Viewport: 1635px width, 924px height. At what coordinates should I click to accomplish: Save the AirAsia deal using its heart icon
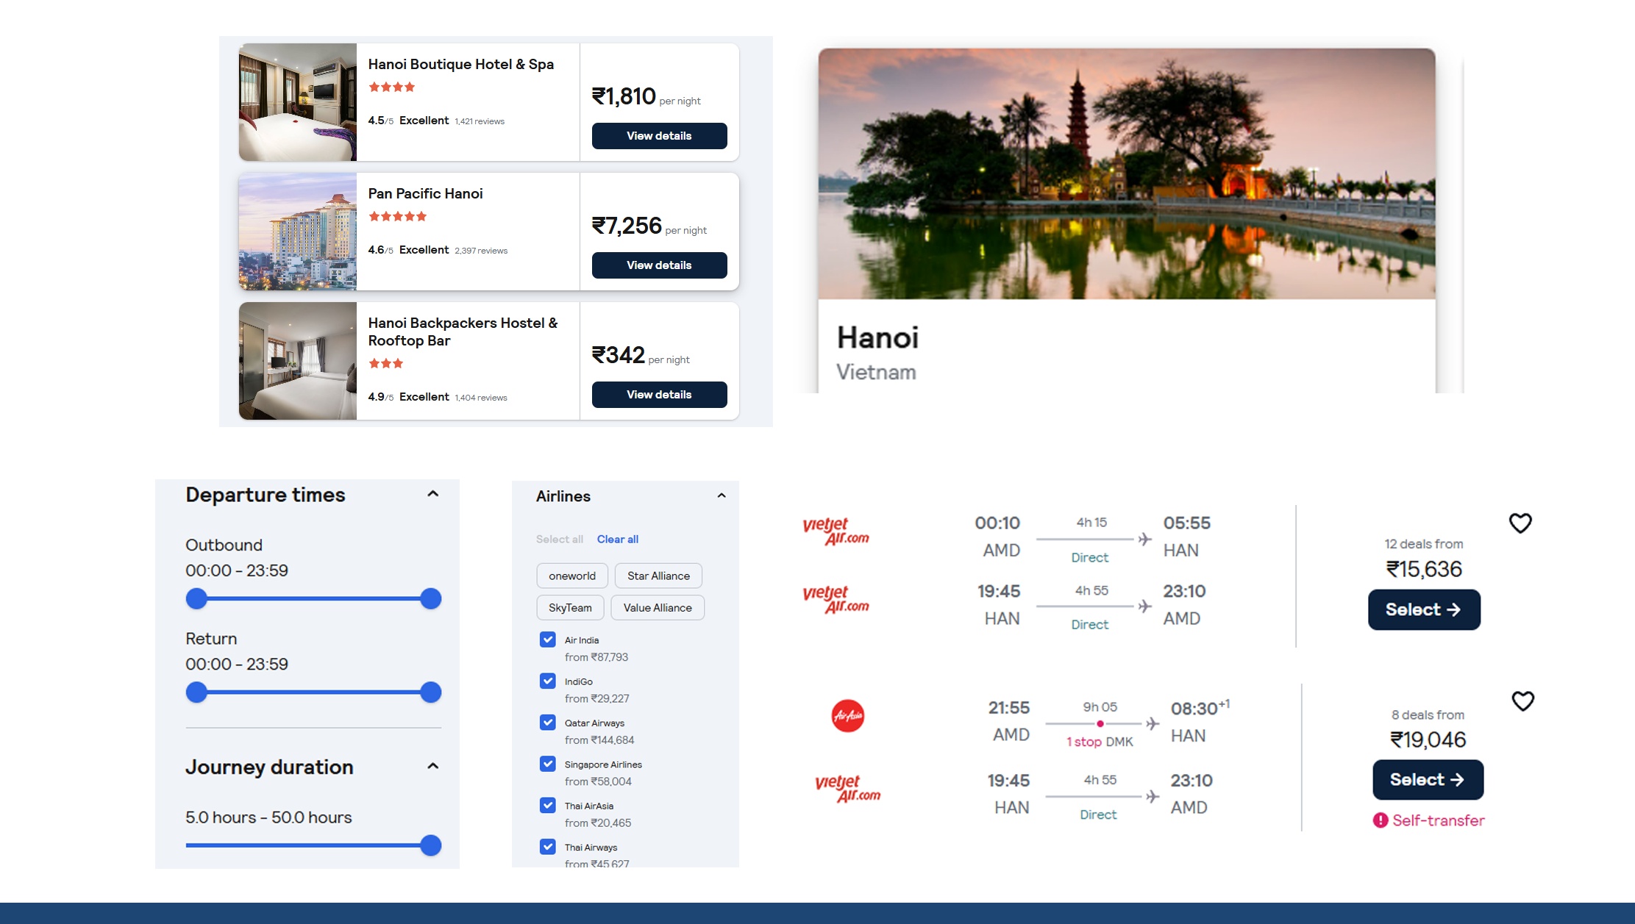tap(1522, 701)
